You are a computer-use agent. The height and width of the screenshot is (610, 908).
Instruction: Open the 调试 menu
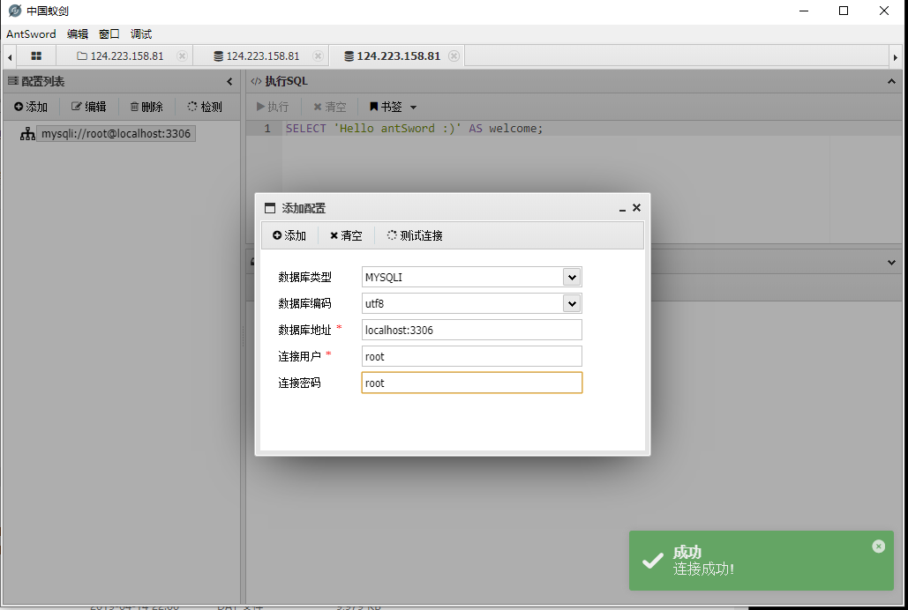pos(140,34)
